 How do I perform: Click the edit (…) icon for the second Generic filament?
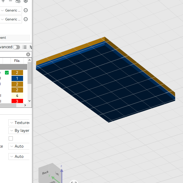26,19
